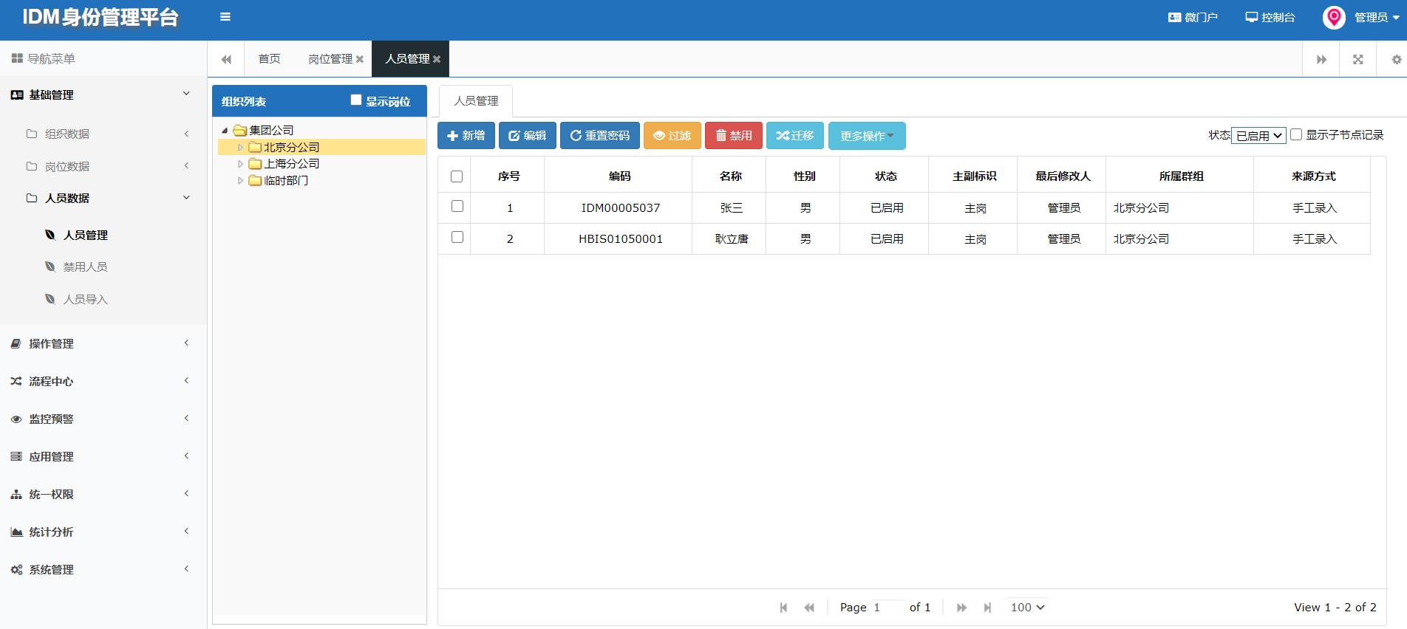Open the page size 100 dropdown
The height and width of the screenshot is (629, 1407).
pos(1027,607)
